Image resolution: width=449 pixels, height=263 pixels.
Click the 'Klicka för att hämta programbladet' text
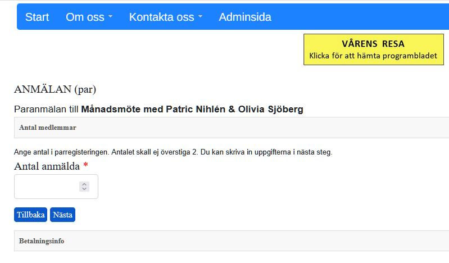coord(373,56)
